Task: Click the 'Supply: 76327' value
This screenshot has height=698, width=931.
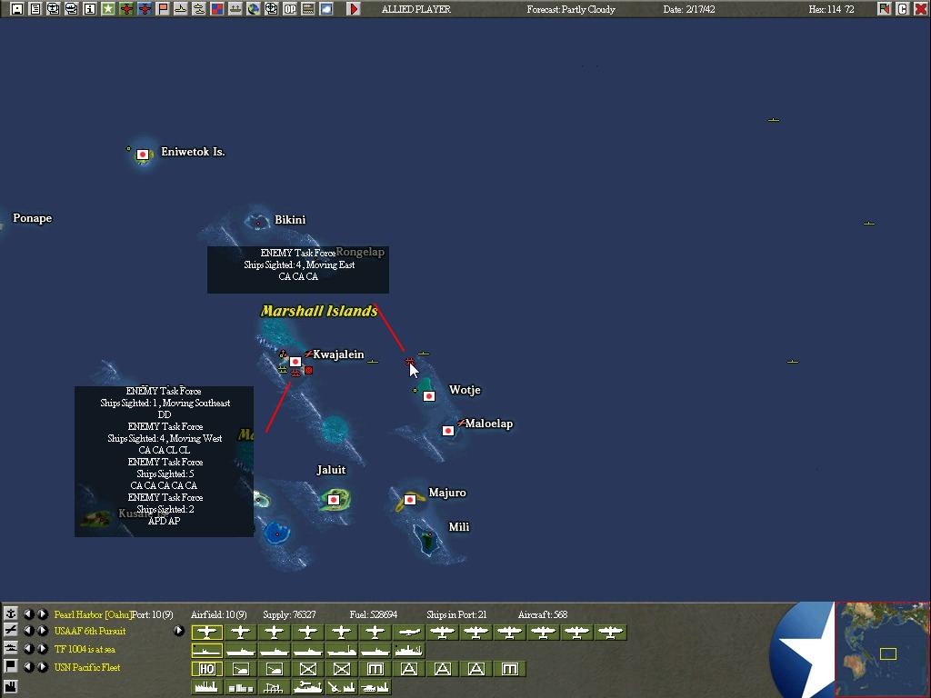Action: pyautogui.click(x=289, y=614)
